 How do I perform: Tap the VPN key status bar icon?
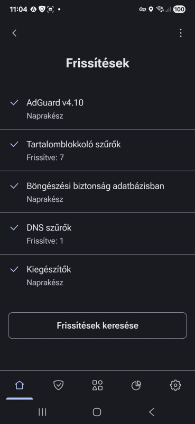point(142,10)
